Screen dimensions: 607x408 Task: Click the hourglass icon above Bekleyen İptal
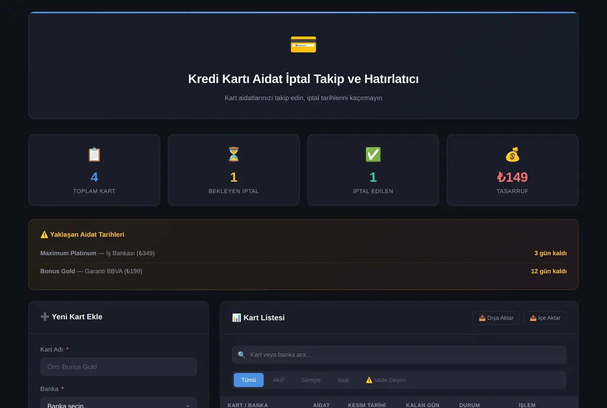pyautogui.click(x=234, y=154)
